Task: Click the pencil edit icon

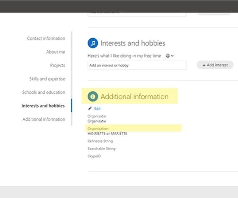Action: (x=90, y=109)
